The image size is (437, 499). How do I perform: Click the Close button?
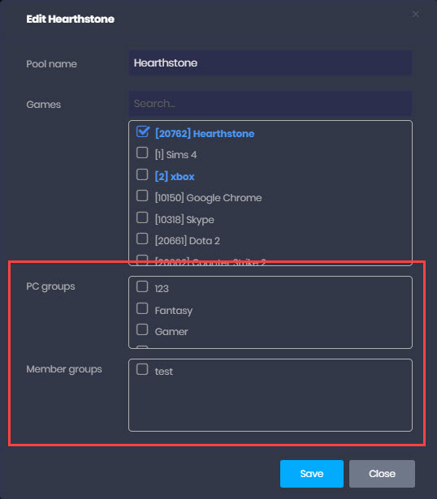(382, 474)
